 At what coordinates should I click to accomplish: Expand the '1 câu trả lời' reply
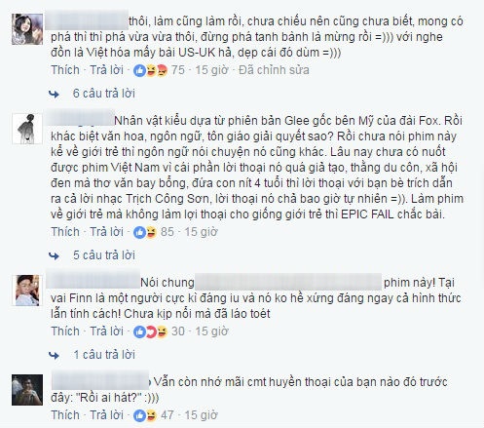tap(104, 355)
